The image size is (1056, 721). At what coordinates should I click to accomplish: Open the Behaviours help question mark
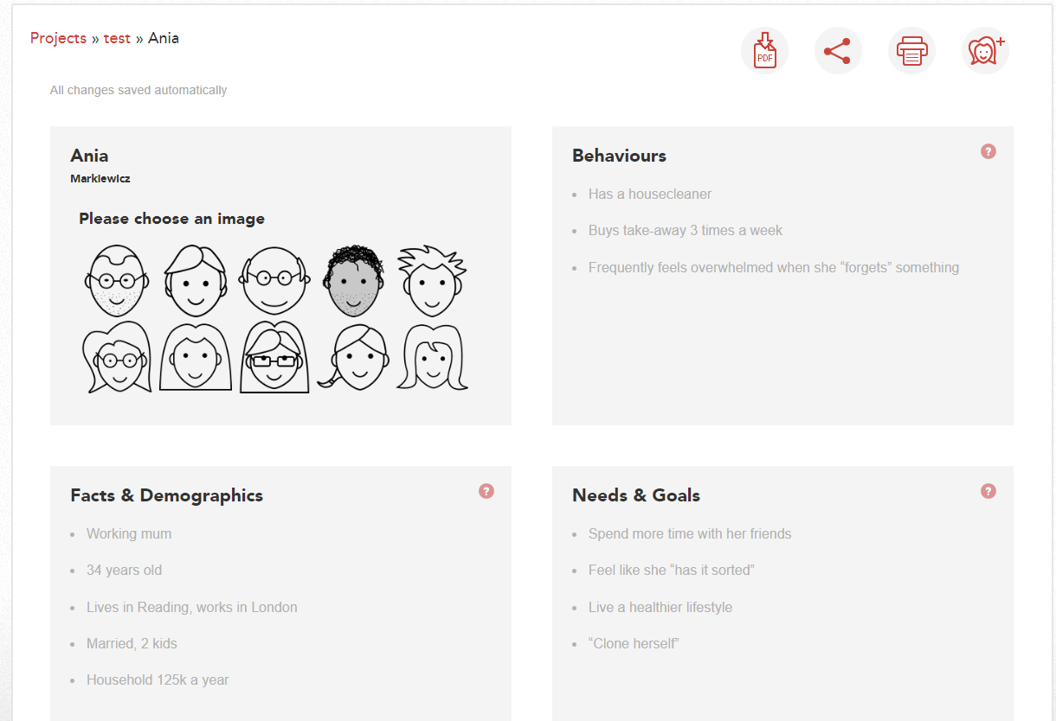pos(988,151)
